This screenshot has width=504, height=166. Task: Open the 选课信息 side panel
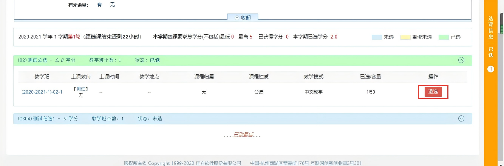coord(491,28)
